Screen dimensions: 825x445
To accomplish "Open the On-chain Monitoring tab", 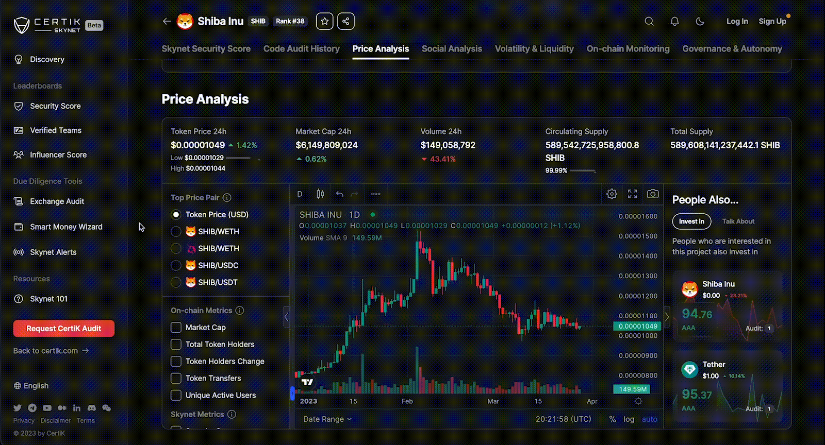I will [628, 49].
